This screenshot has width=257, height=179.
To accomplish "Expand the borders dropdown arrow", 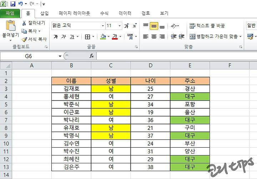I will [x=93, y=36].
